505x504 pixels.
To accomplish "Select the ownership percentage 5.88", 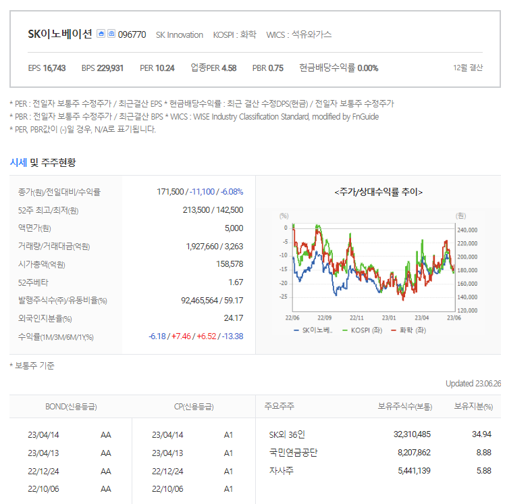I will tap(484, 471).
